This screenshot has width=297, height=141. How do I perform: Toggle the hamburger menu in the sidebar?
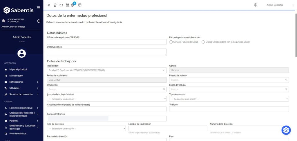[x=38, y=7]
